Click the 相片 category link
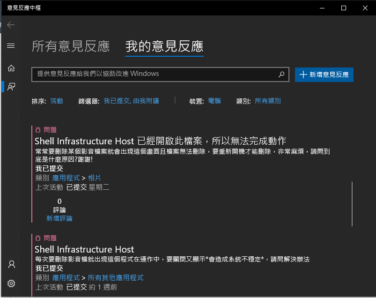Image resolution: width=376 pixels, height=298 pixels. pyautogui.click(x=94, y=178)
